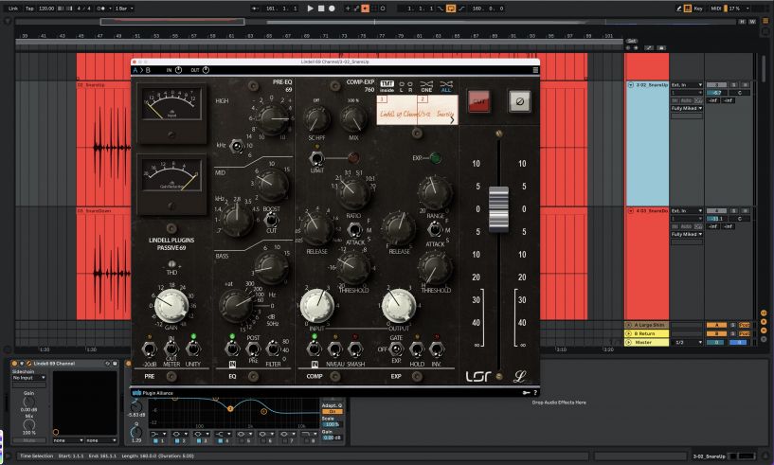Click the Tap tempo button
The height and width of the screenshot is (465, 774).
coord(29,9)
